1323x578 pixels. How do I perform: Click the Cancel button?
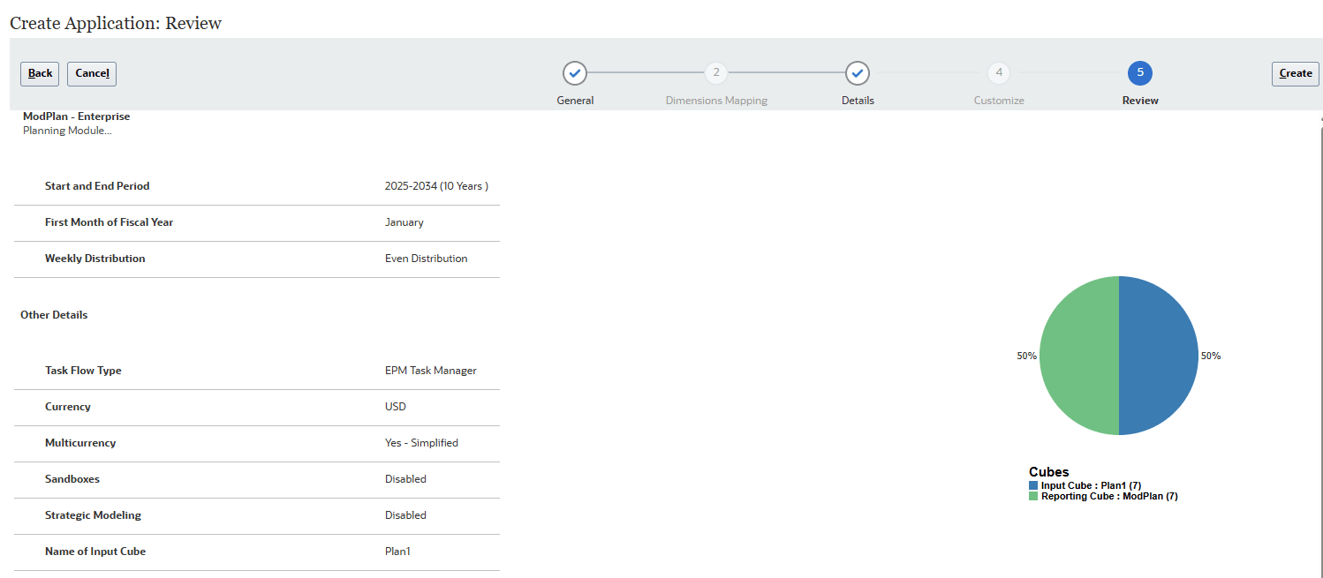click(92, 73)
